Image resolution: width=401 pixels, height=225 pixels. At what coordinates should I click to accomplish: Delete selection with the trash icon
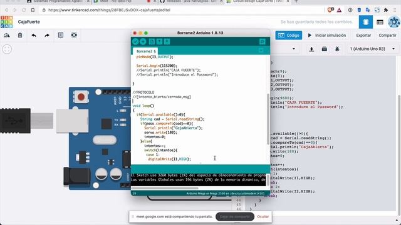tap(20, 35)
